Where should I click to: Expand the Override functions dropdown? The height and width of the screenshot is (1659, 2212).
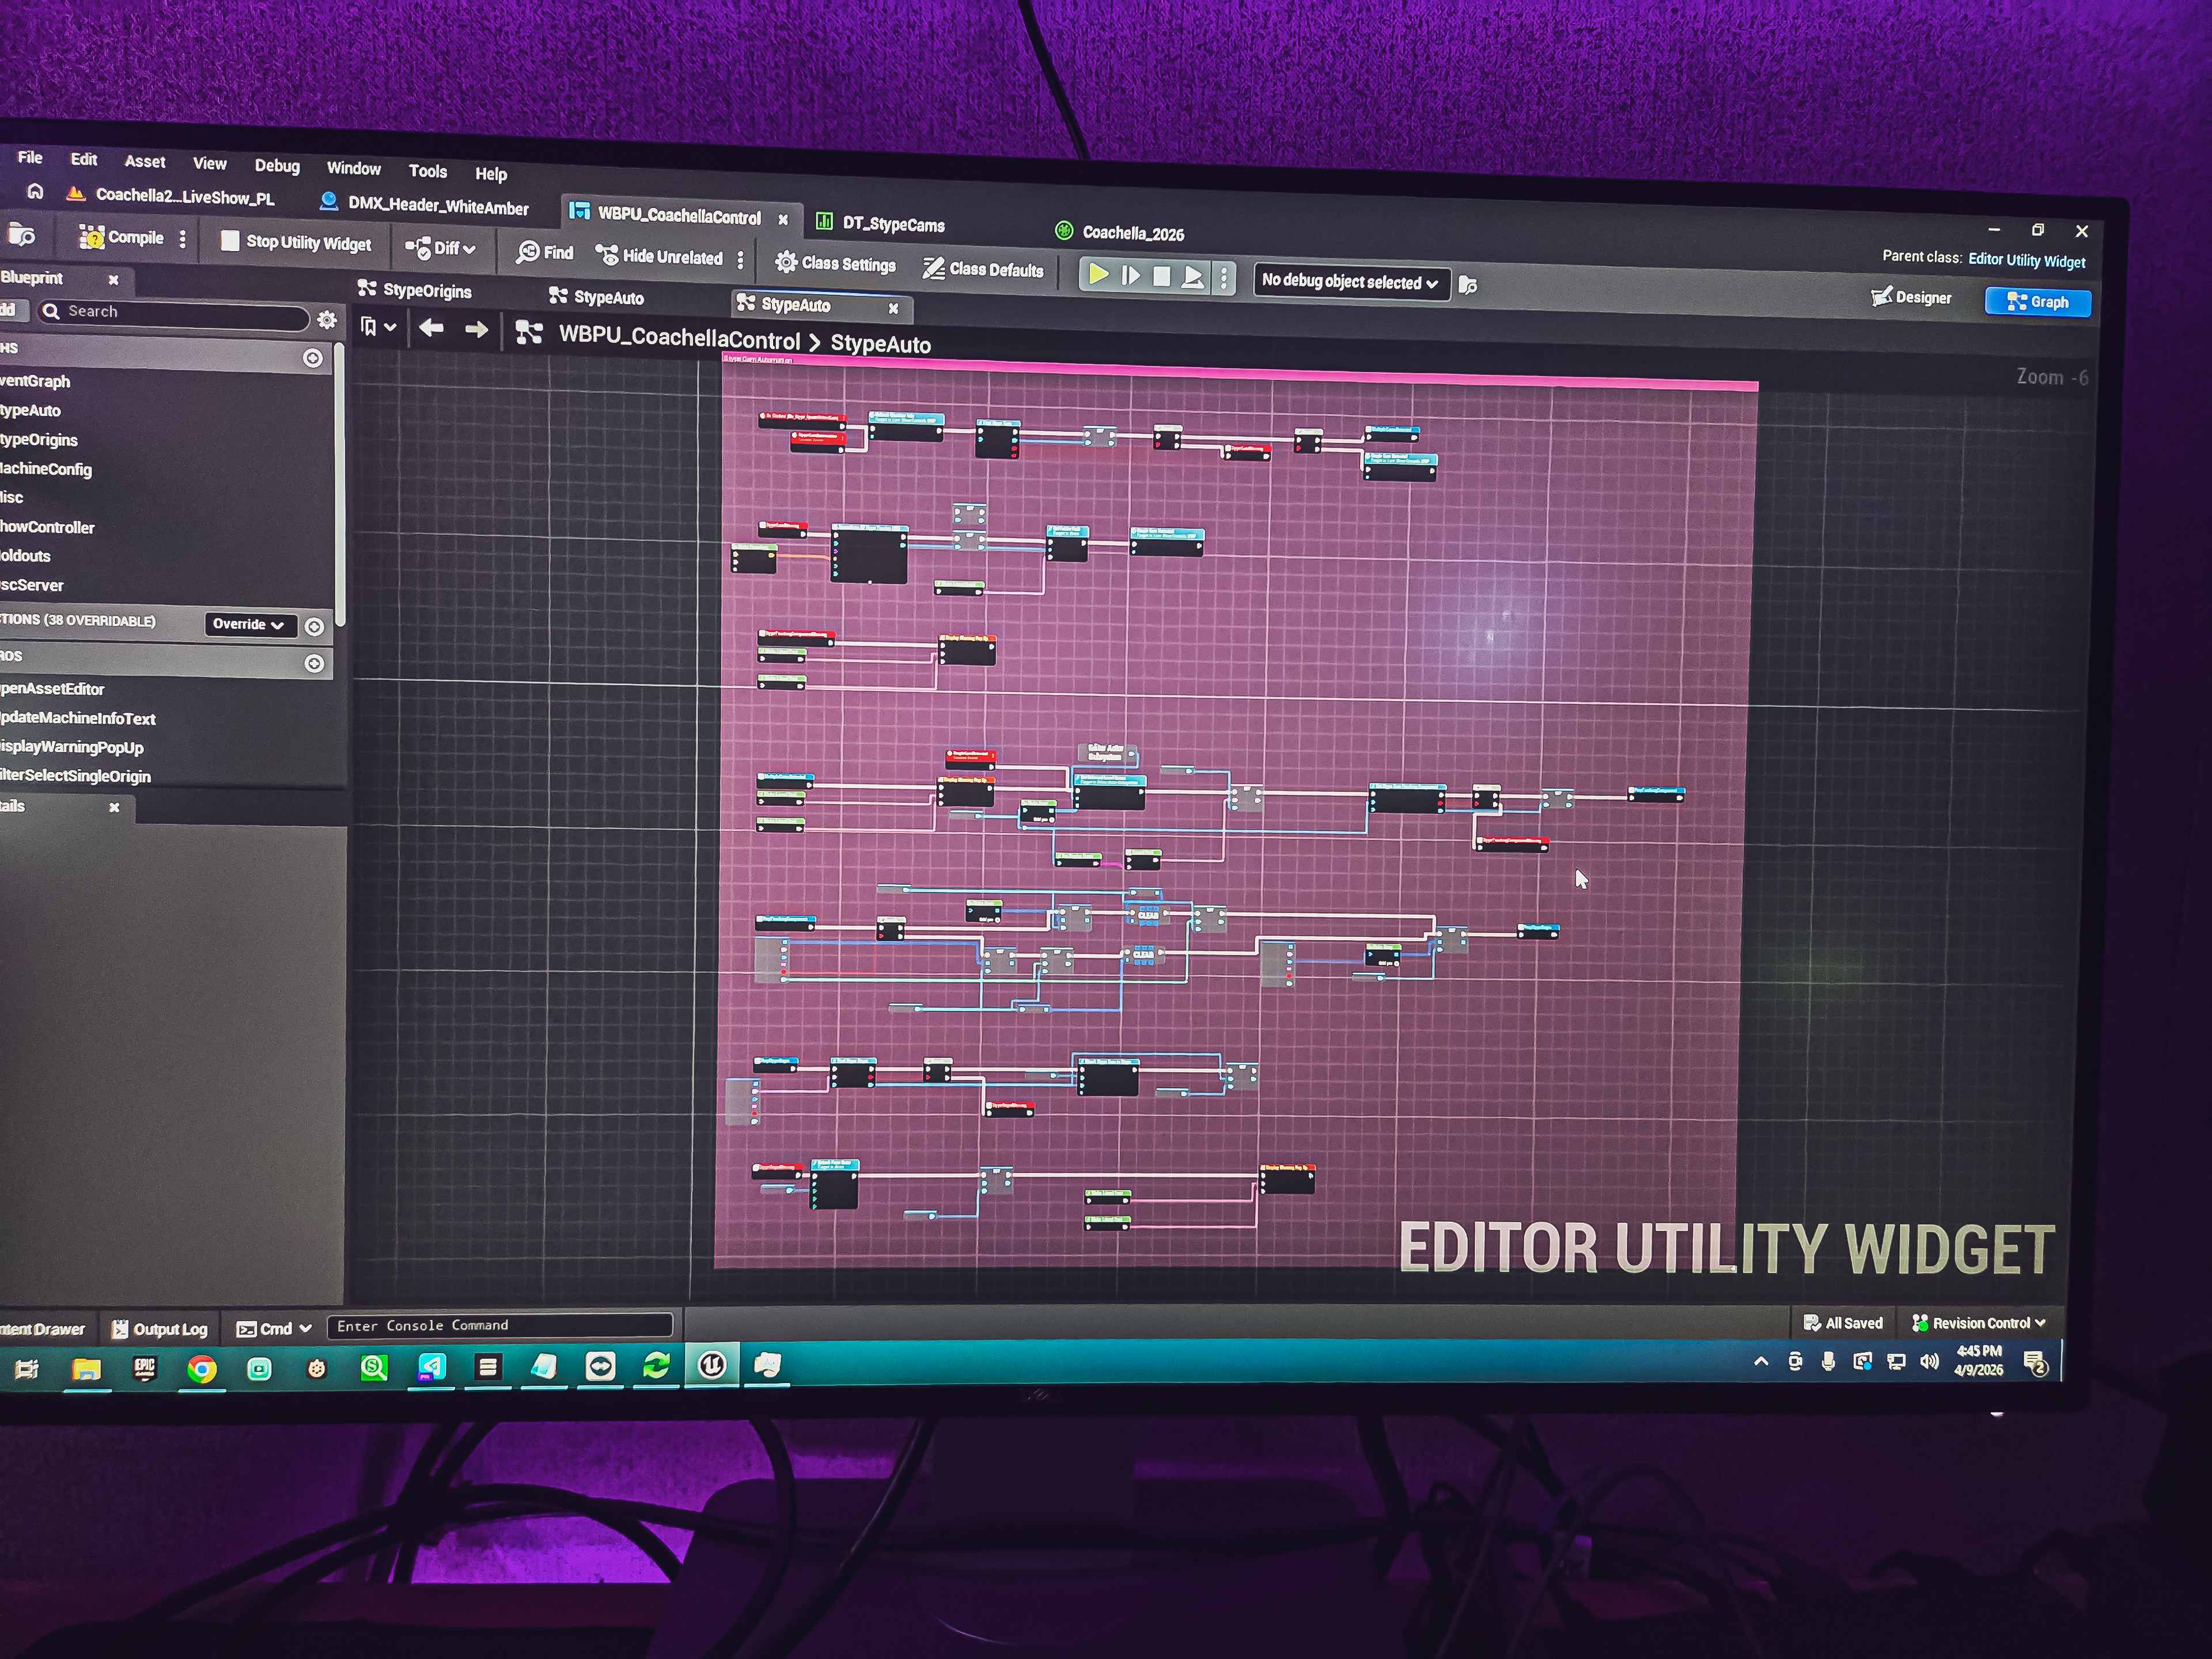tap(249, 624)
